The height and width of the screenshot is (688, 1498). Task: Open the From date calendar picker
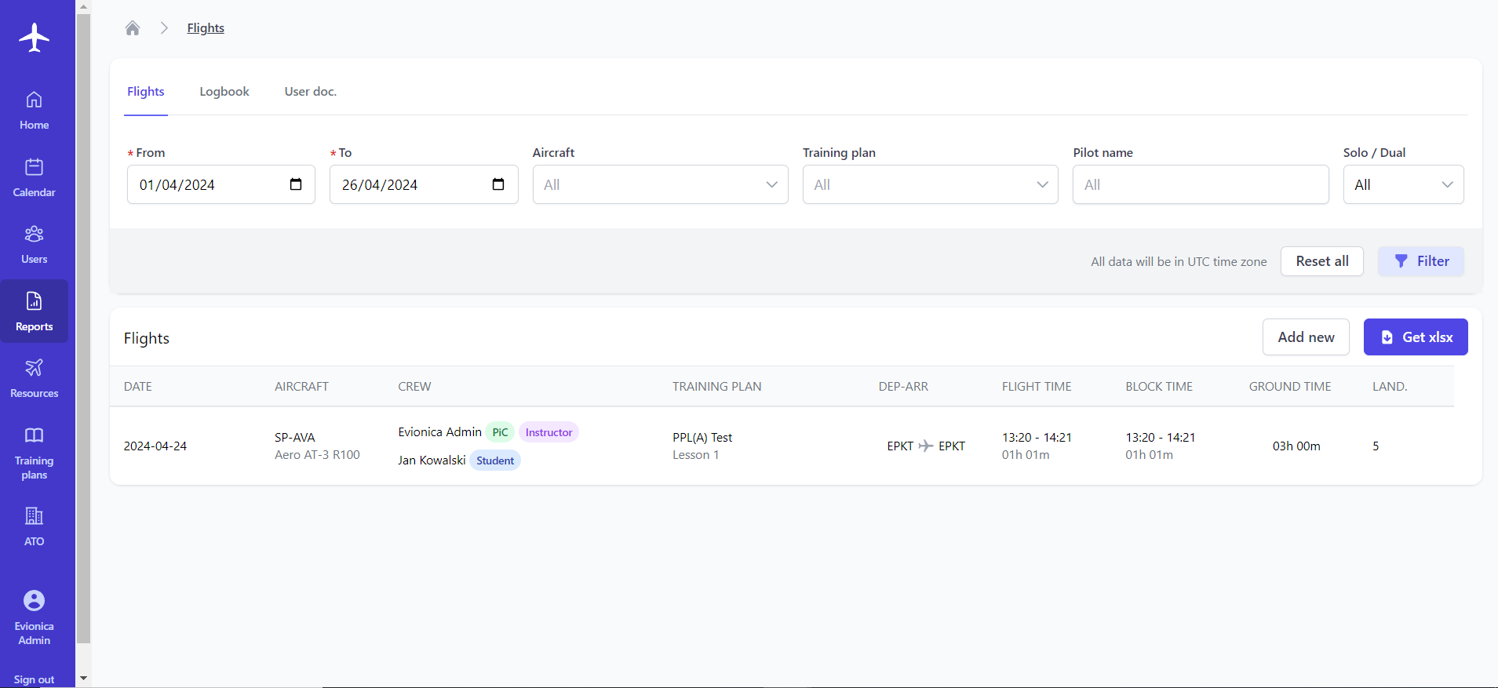(x=296, y=184)
